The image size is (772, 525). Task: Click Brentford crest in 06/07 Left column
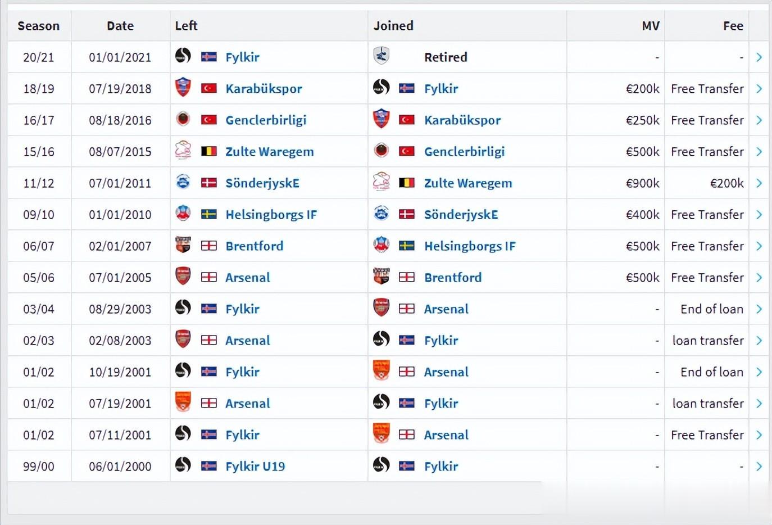tap(183, 245)
